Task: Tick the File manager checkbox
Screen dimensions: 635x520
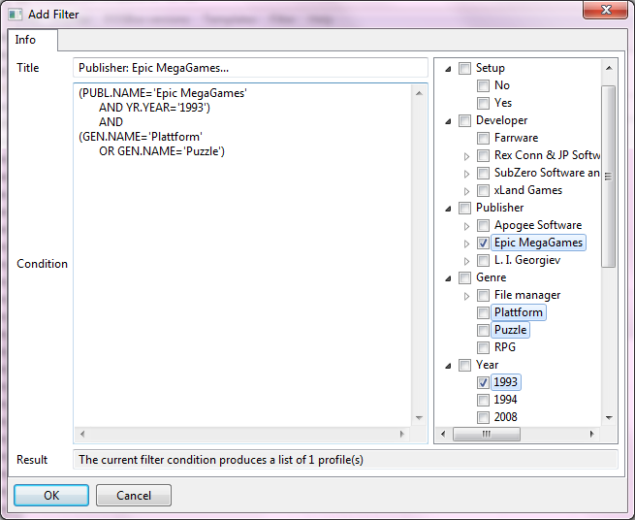Action: click(x=483, y=295)
